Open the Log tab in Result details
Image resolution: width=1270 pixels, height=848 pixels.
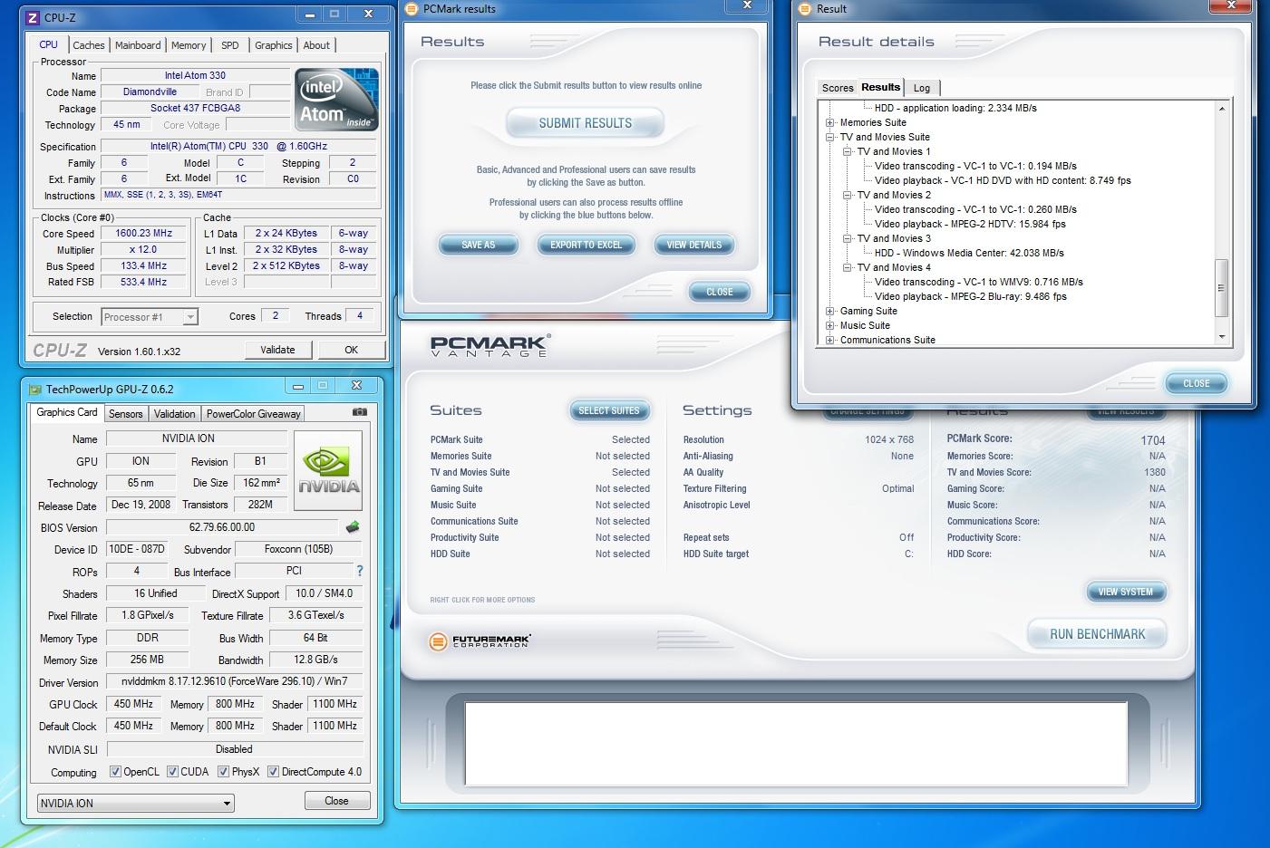point(922,88)
